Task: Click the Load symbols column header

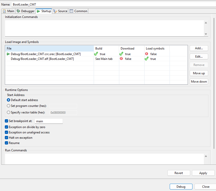Action: (x=157, y=49)
